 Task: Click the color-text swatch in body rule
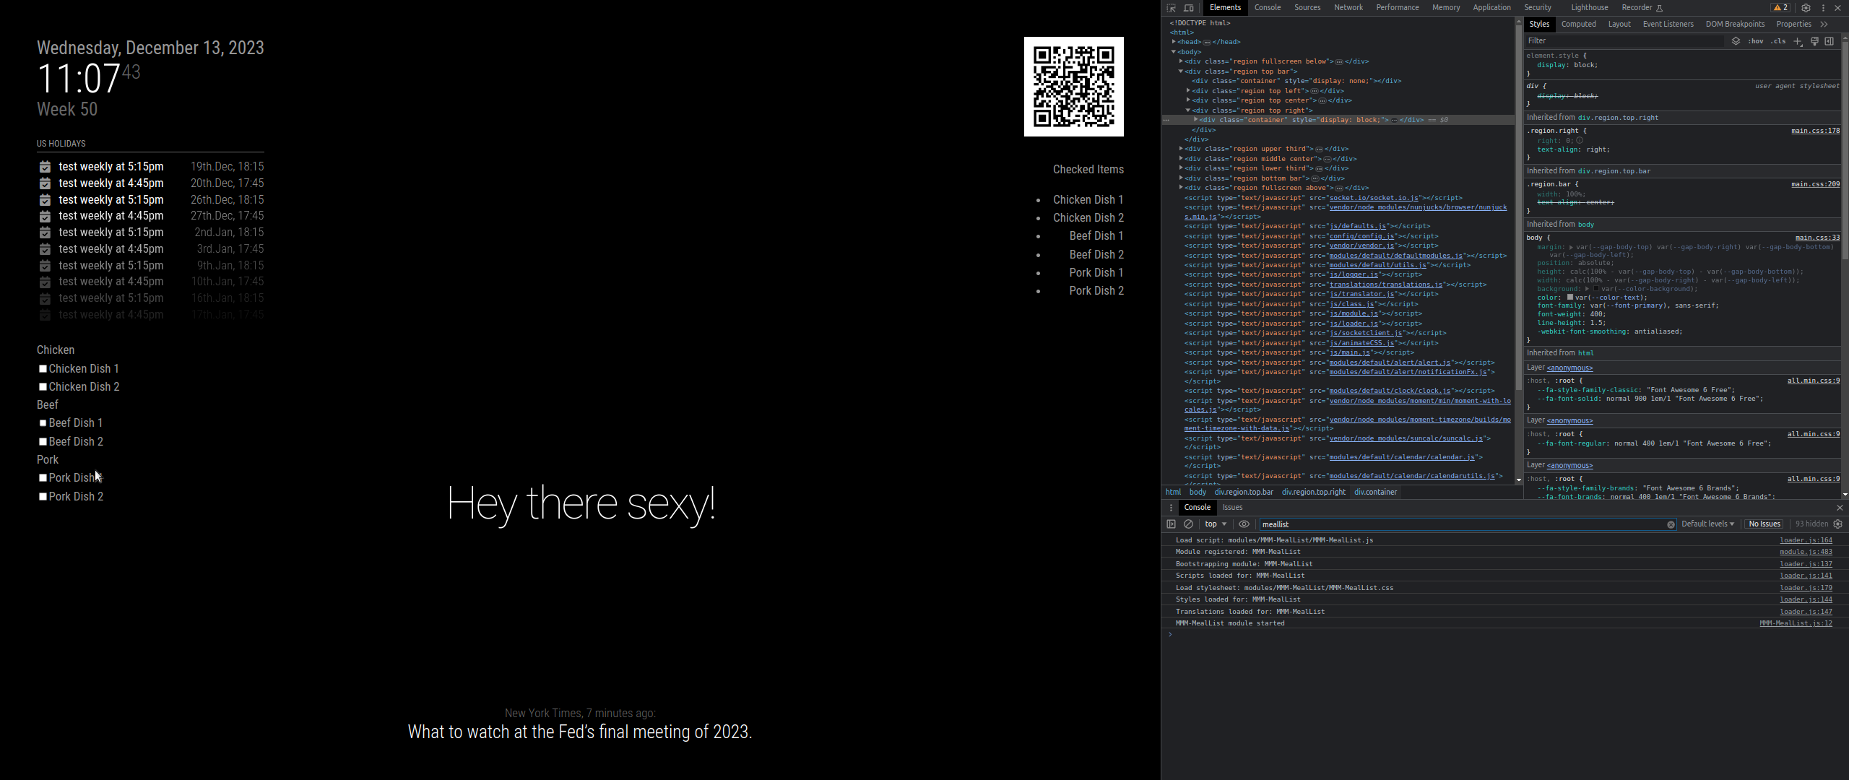(x=1570, y=298)
